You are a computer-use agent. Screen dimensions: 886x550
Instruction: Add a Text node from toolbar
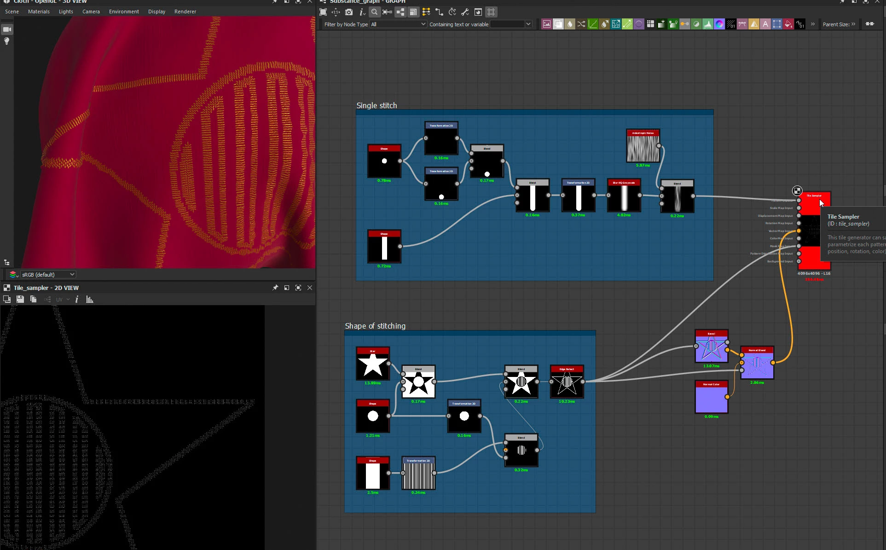coord(765,24)
